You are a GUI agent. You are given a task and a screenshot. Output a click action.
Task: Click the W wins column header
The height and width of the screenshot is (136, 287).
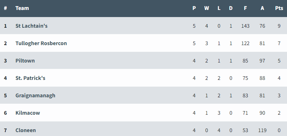(206, 8)
